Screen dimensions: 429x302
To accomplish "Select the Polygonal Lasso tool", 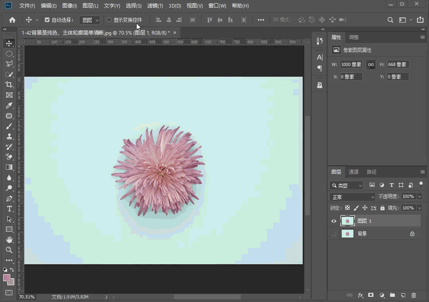I will [x=9, y=64].
